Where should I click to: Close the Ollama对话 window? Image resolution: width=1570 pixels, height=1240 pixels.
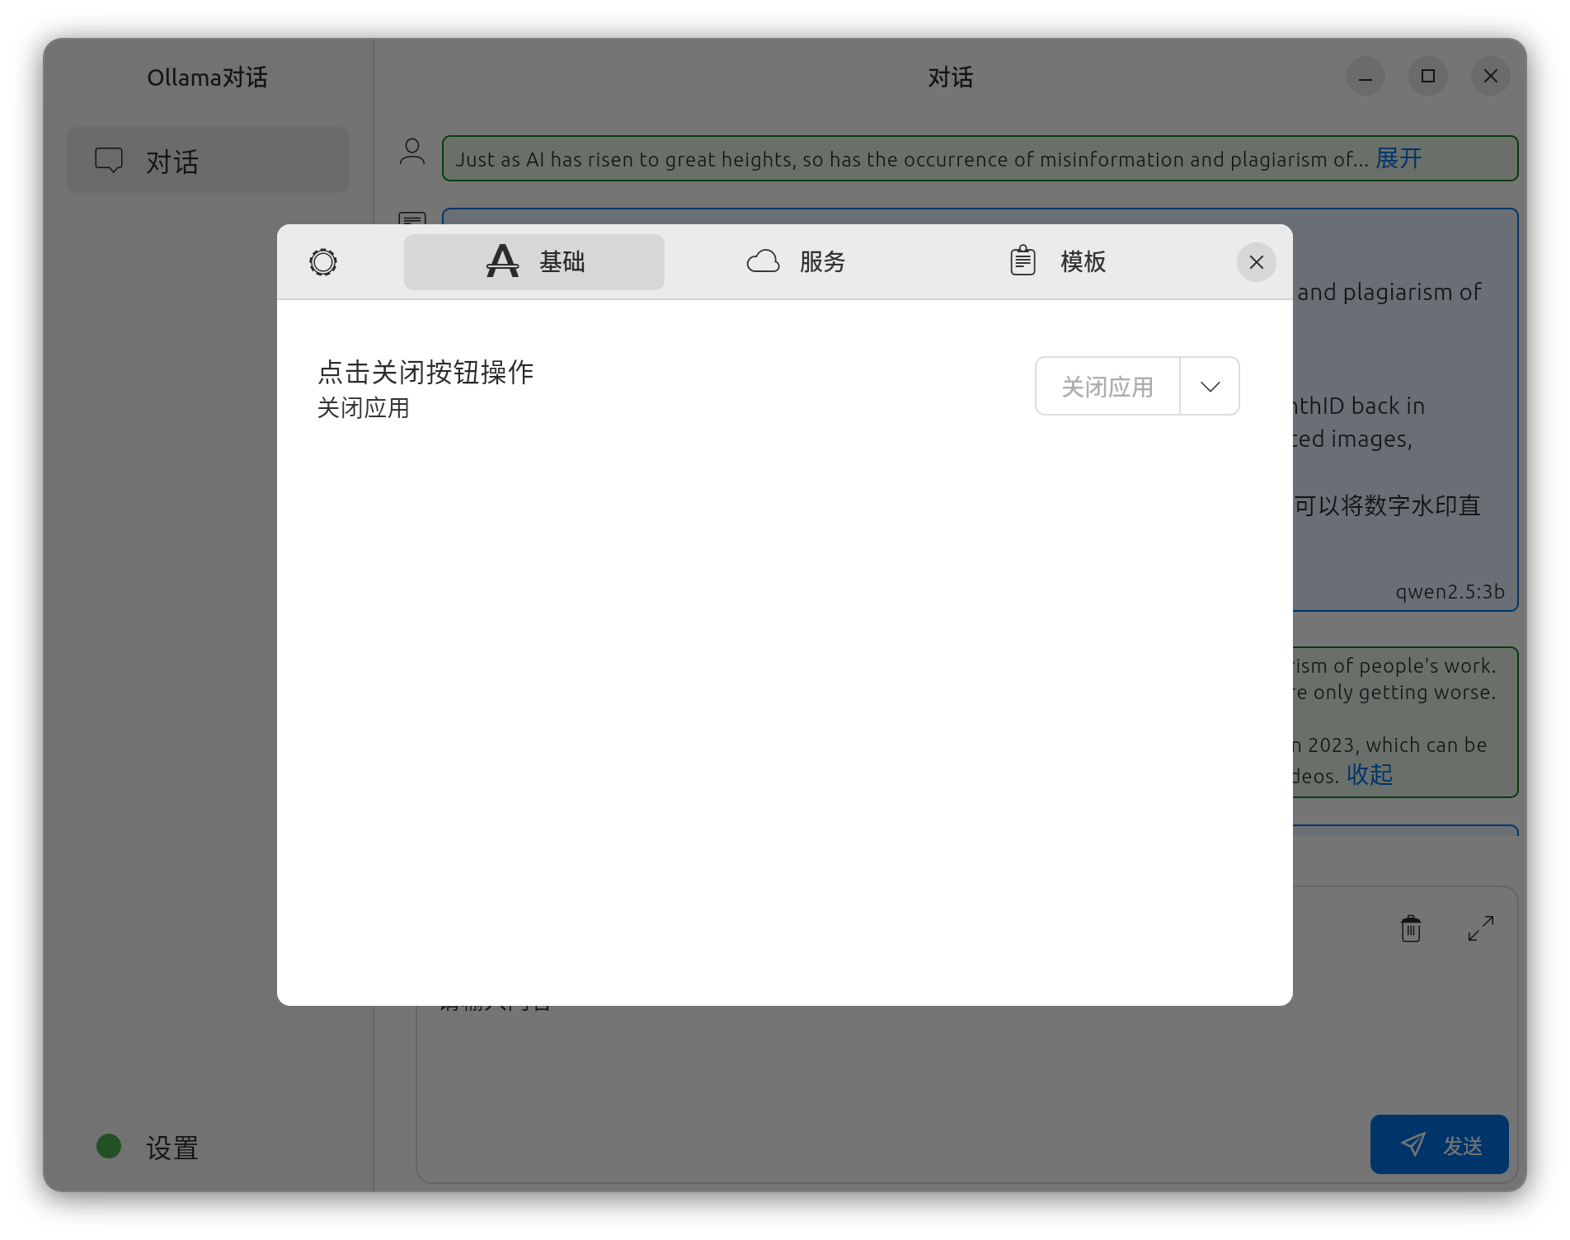point(1491,77)
